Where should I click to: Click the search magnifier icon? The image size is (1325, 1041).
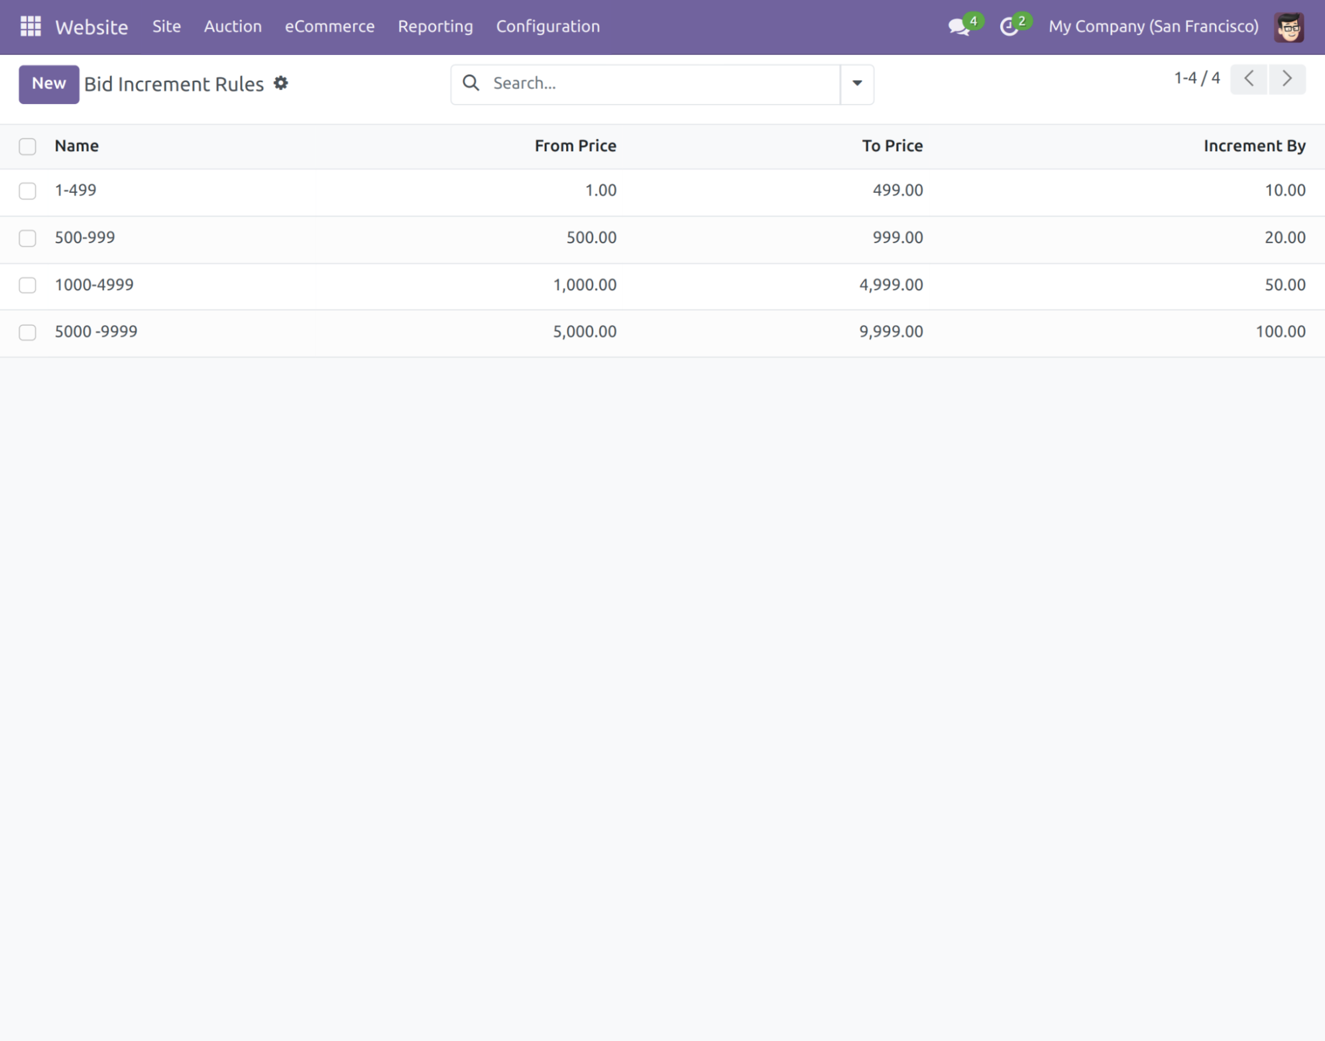coord(471,83)
